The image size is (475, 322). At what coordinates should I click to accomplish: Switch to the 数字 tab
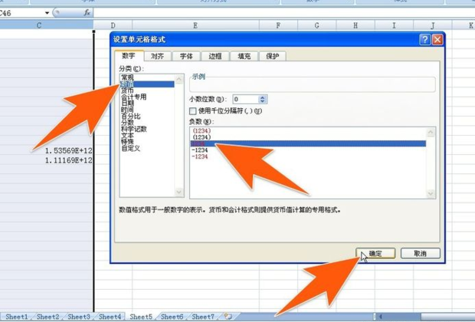(x=129, y=56)
